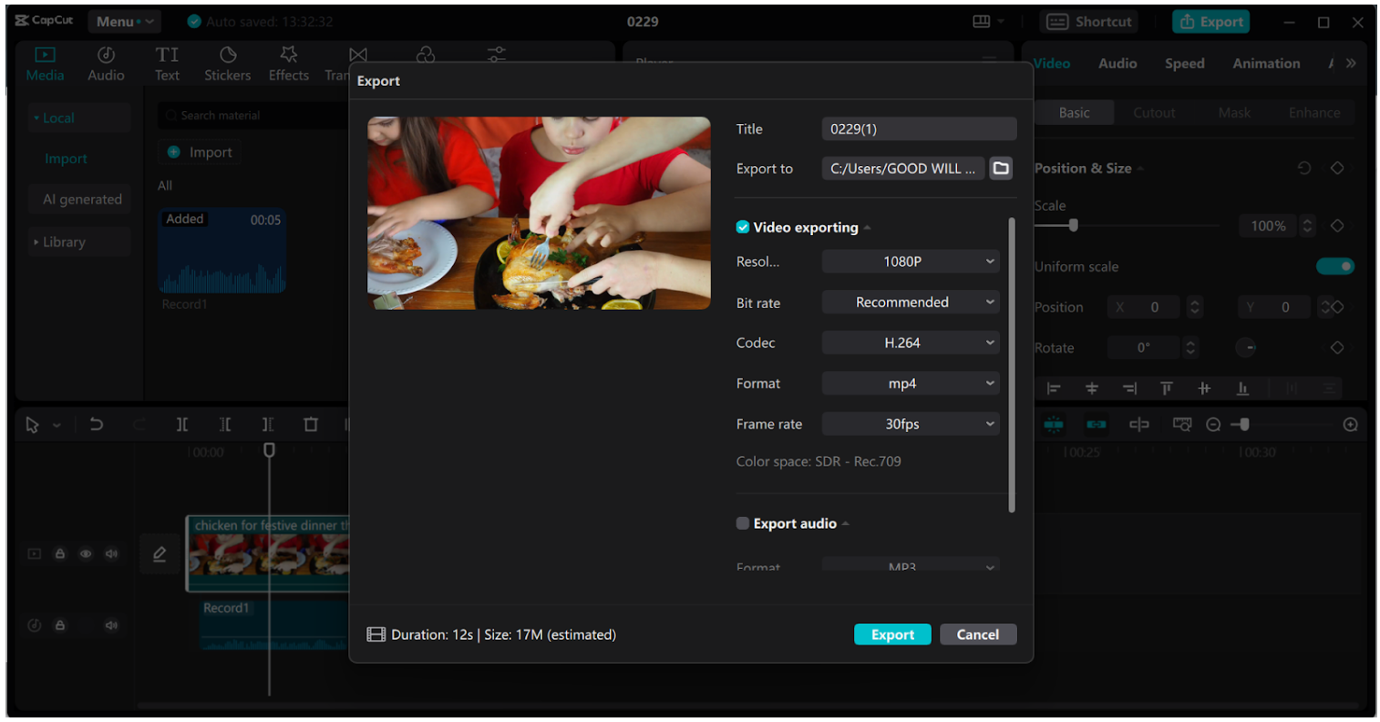1380x722 pixels.
Task: Enable the Export audio checkbox
Action: (742, 522)
